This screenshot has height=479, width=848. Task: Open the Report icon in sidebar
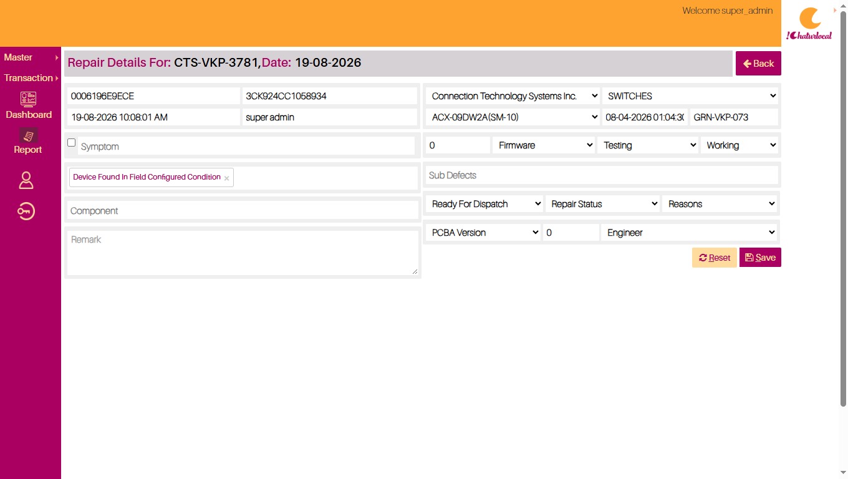pos(28,135)
